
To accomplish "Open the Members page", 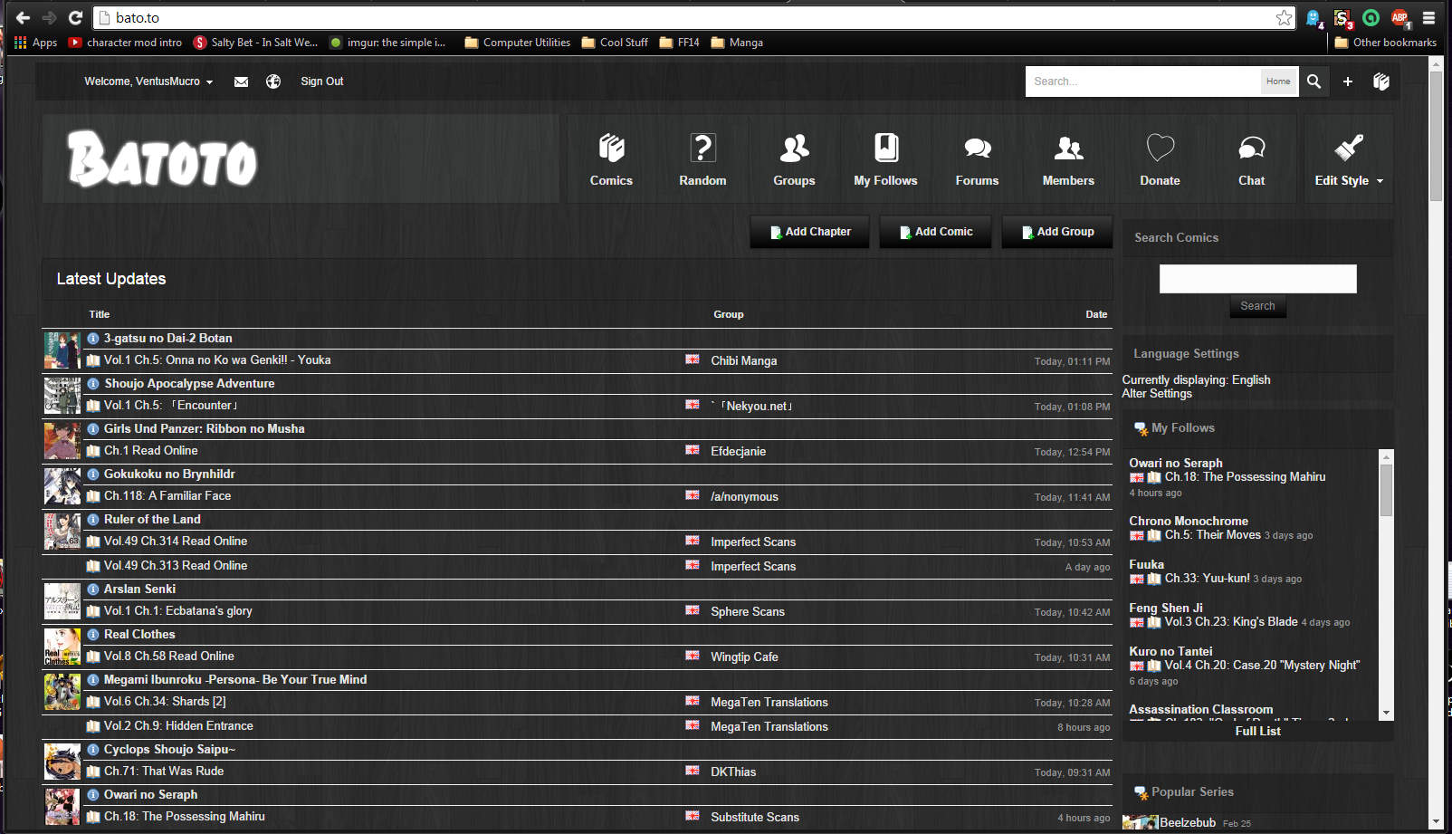I will [1068, 159].
